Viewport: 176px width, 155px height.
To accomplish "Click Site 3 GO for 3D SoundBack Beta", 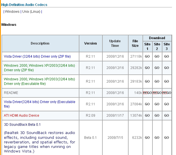I will [167, 137].
